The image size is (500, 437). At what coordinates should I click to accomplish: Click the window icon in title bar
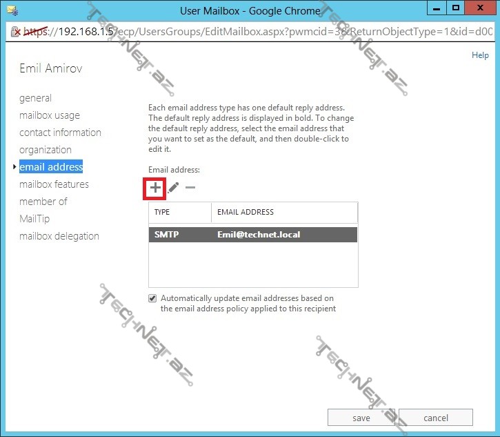[11, 10]
